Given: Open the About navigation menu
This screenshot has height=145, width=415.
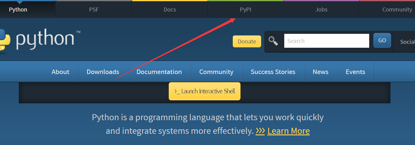Looking at the screenshot, I should tap(60, 72).
